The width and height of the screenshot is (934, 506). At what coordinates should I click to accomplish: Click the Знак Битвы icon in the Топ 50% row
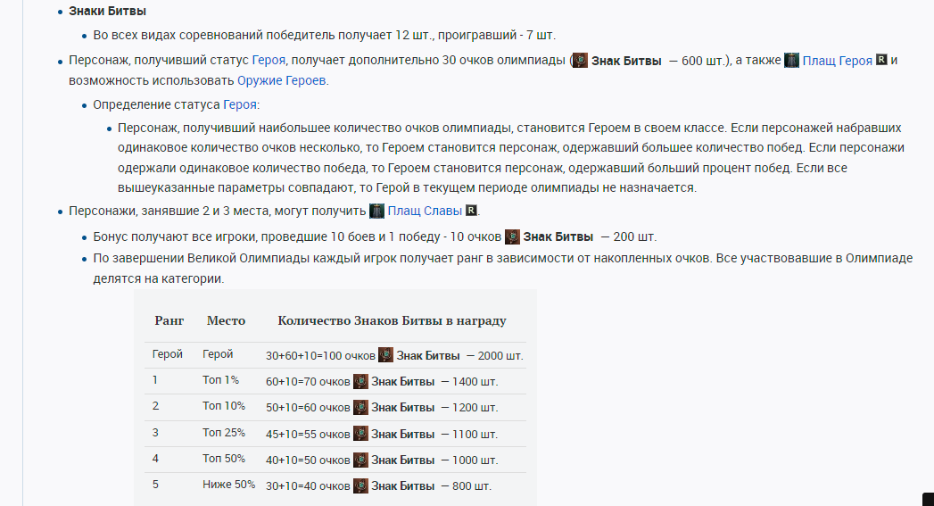[360, 460]
